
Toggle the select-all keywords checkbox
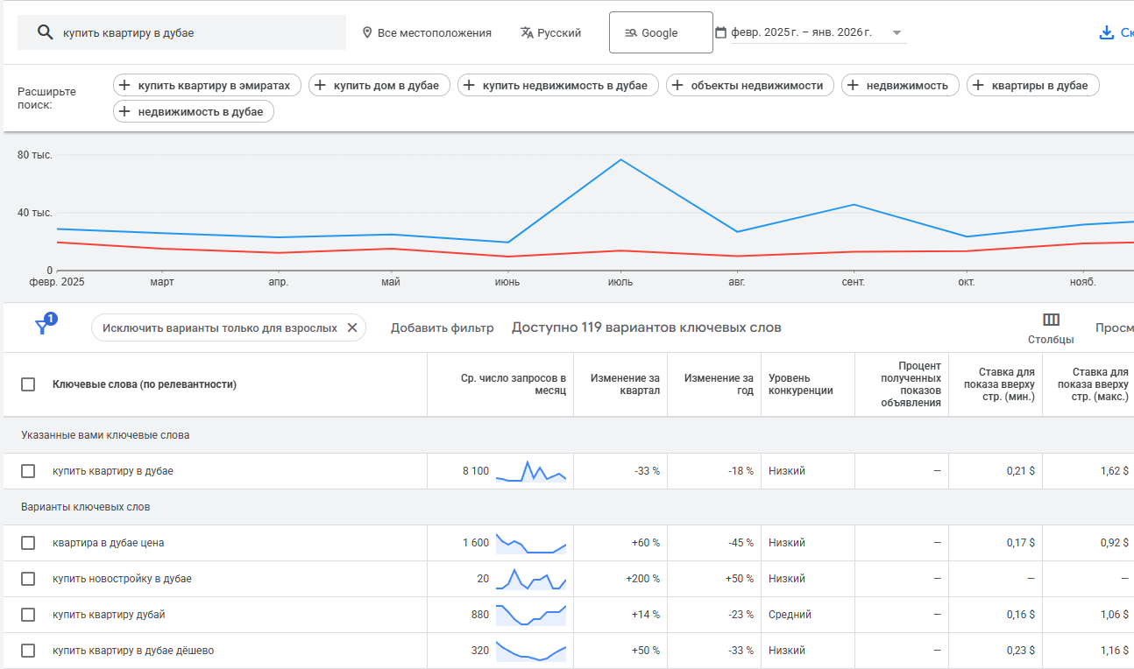(28, 384)
